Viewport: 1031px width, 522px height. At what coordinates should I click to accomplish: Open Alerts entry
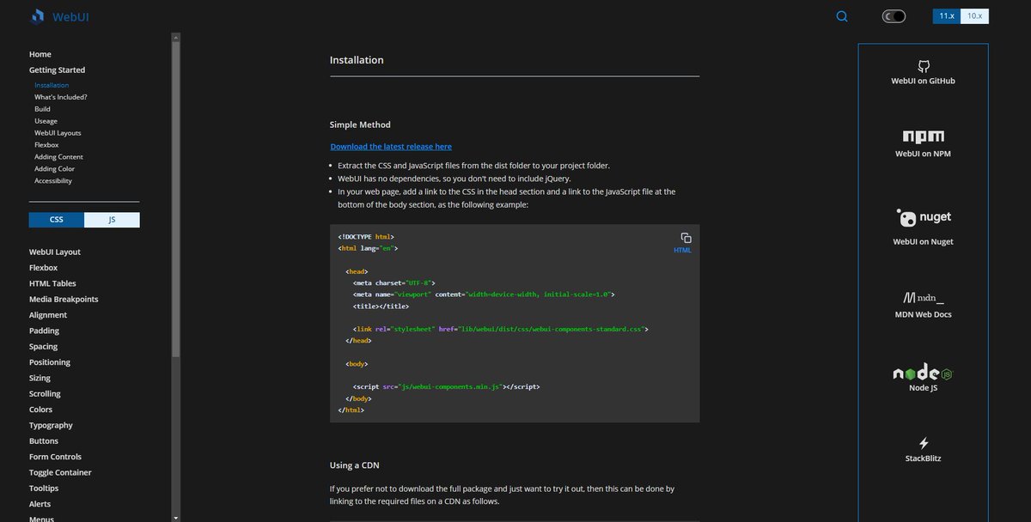tap(40, 504)
